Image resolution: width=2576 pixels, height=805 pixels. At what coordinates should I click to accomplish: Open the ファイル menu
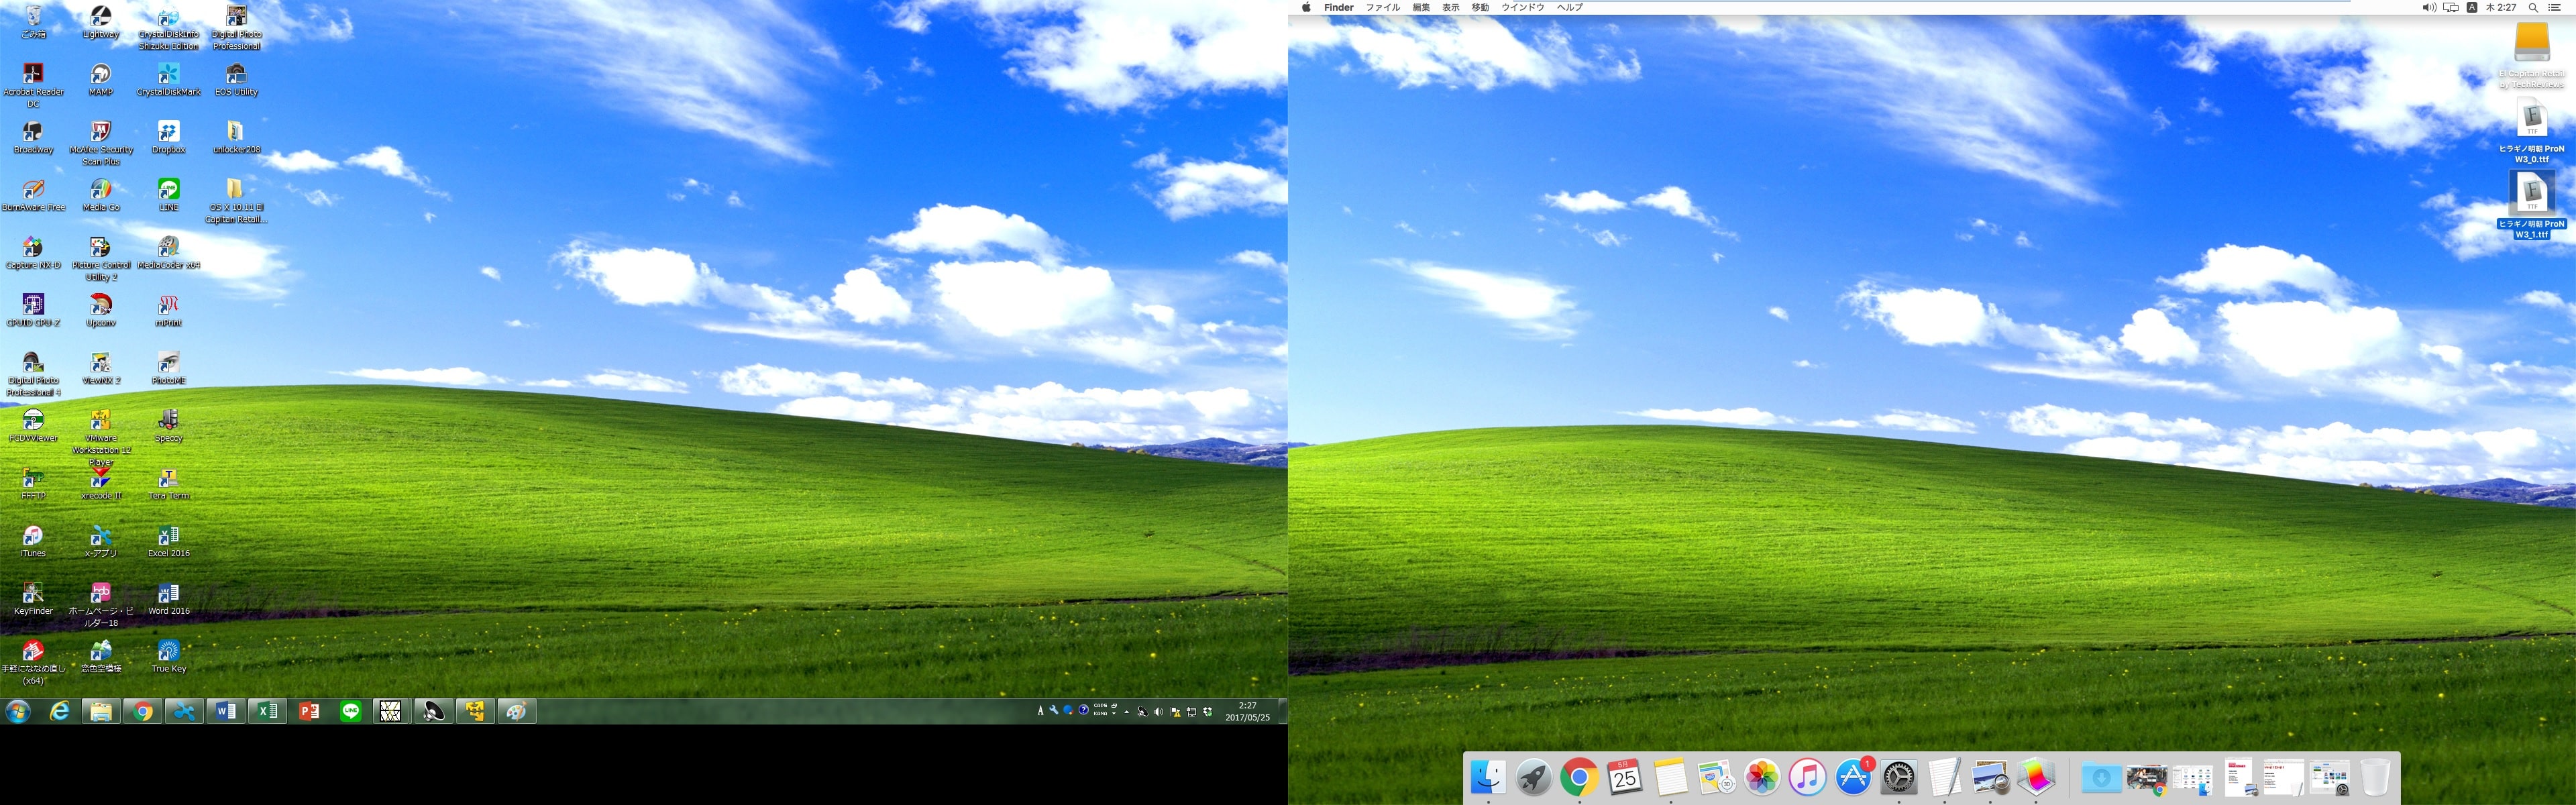[x=1383, y=7]
